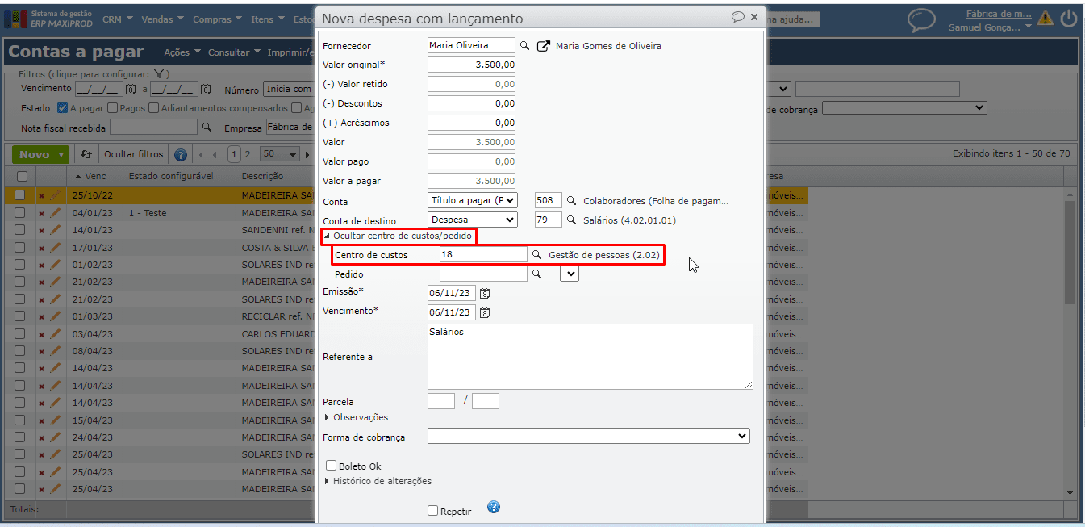This screenshot has width=1085, height=527.
Task: Click the blue help icon in list toolbar
Action: (181, 155)
